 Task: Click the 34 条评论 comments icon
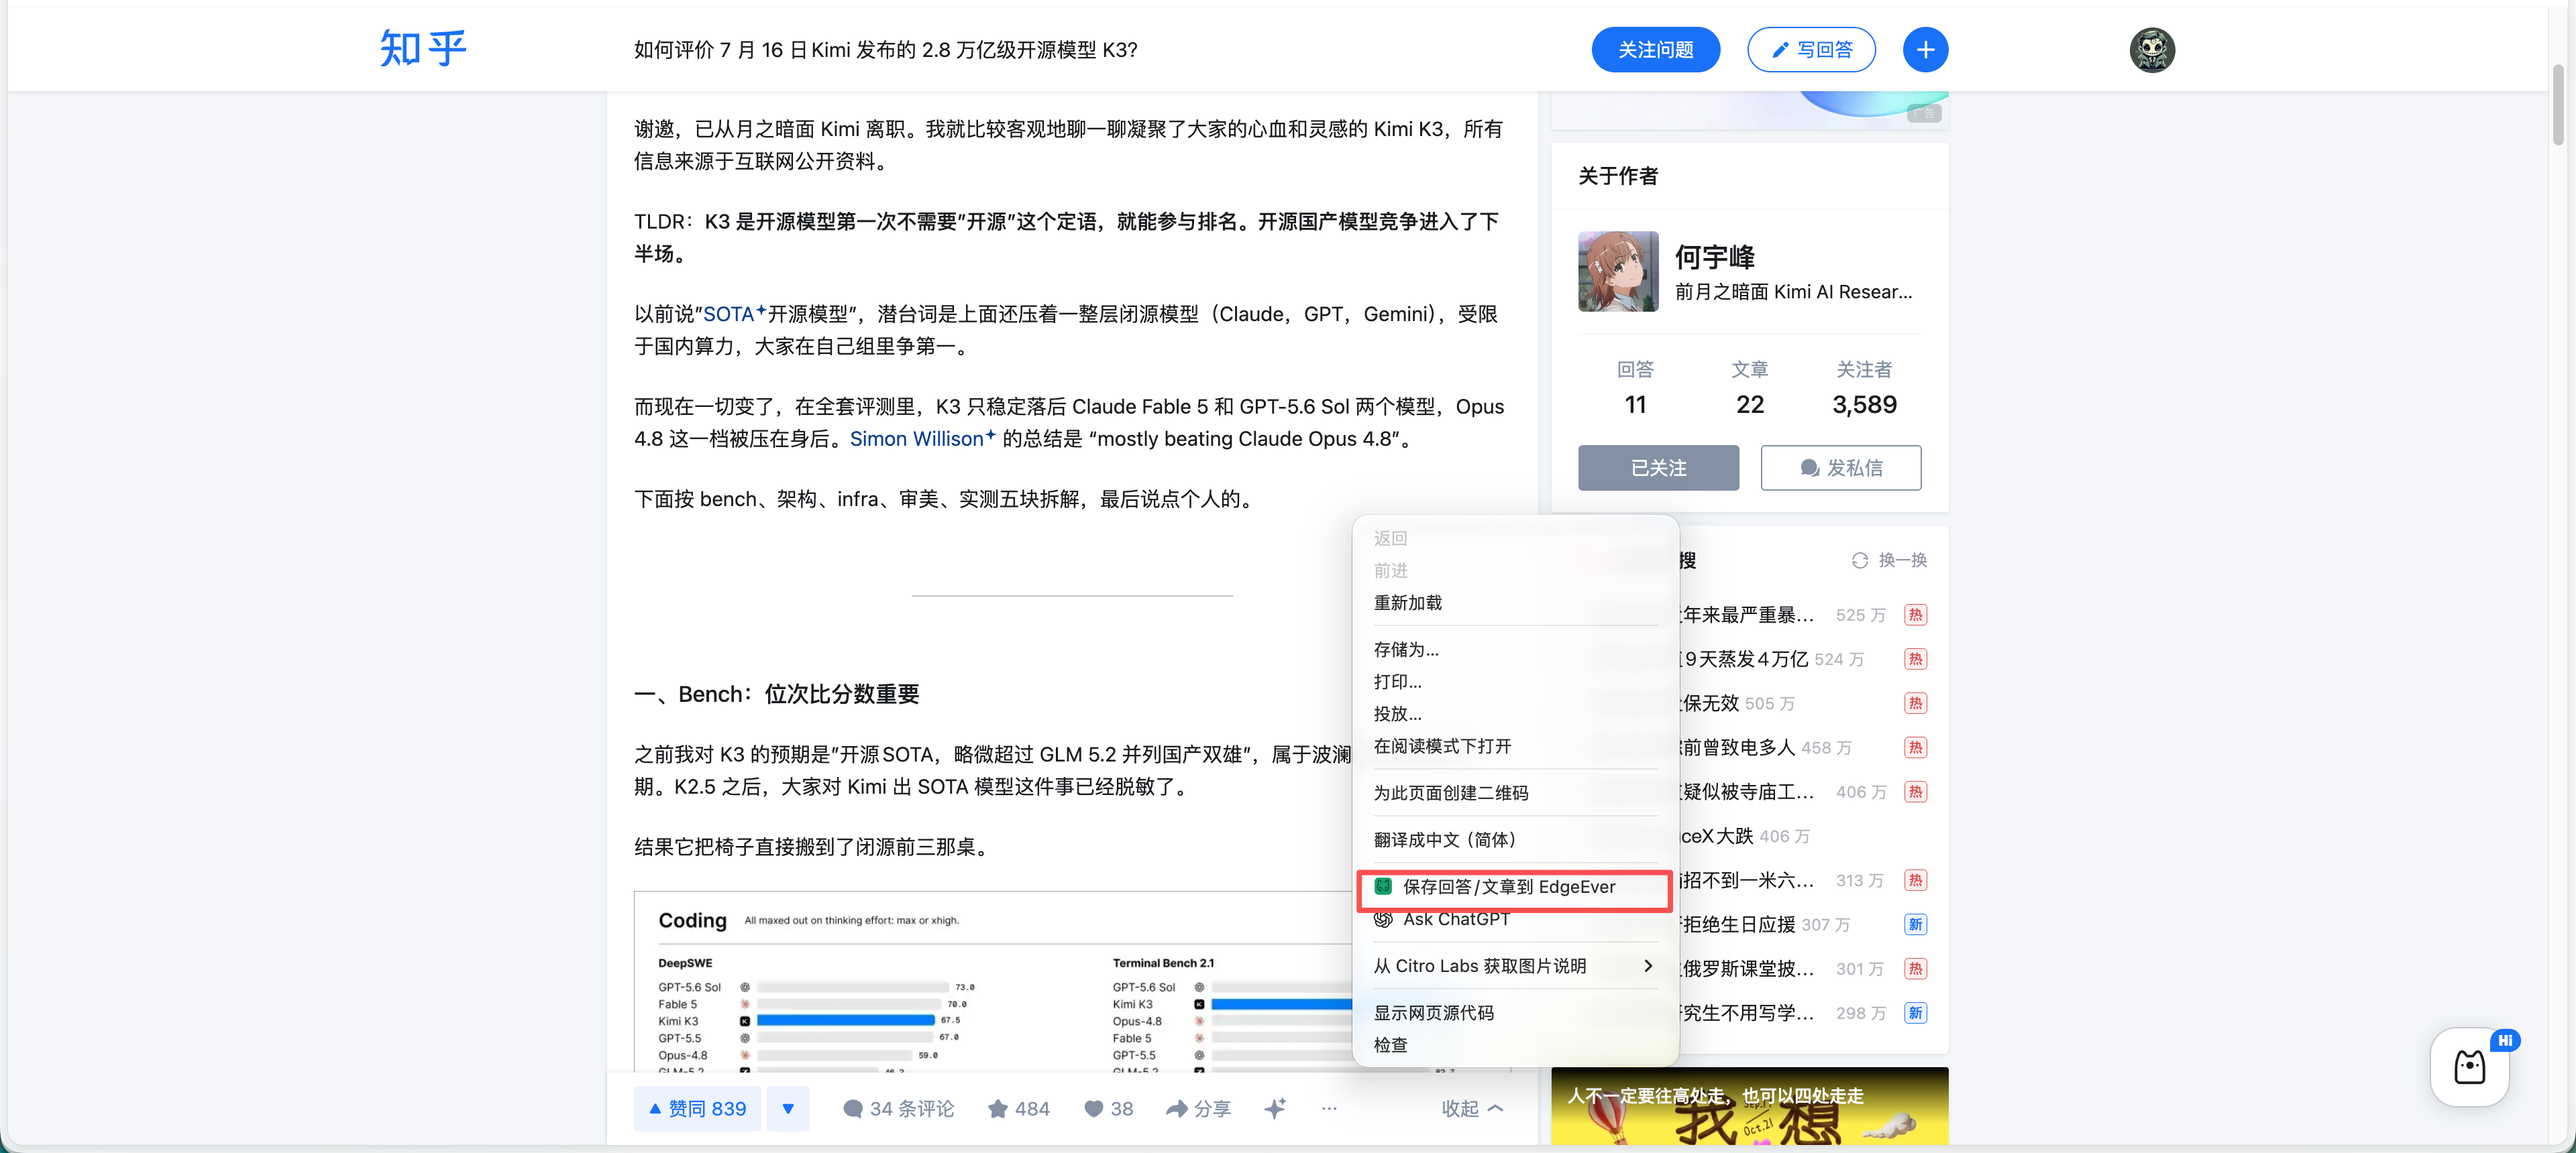point(853,1109)
